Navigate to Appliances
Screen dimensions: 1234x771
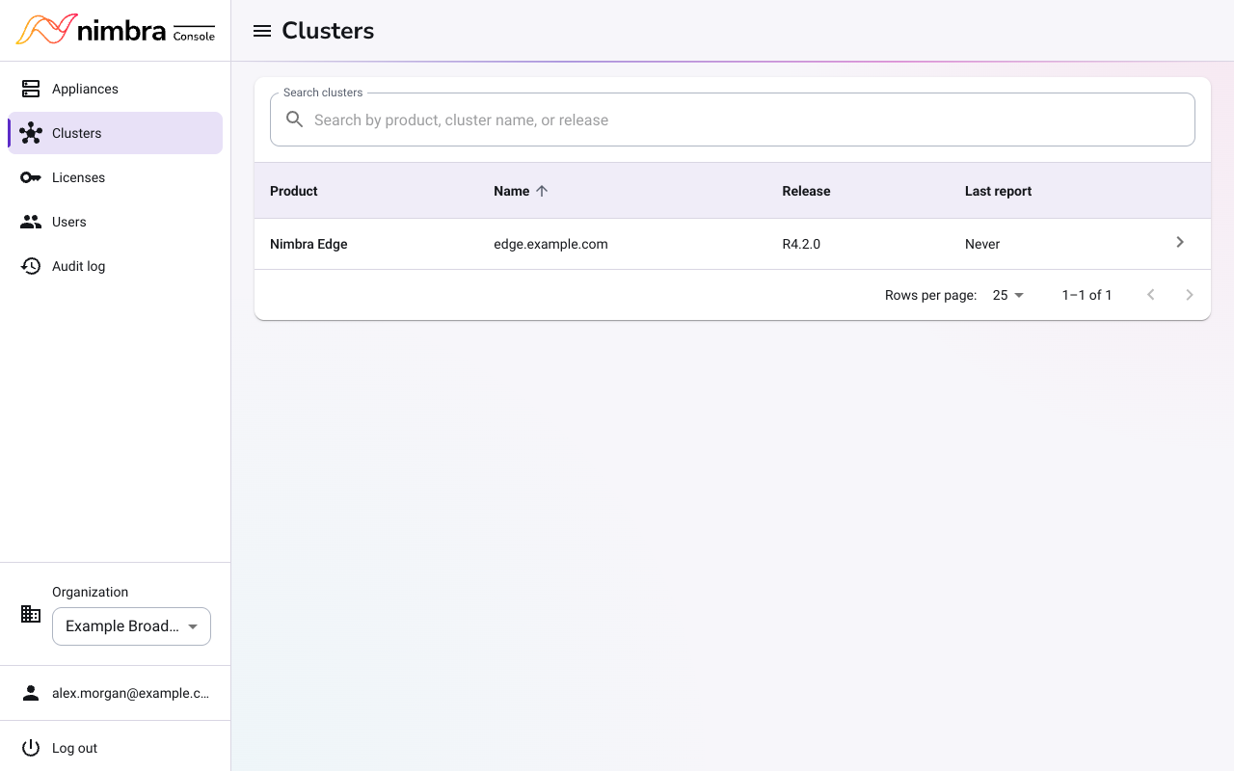pyautogui.click(x=116, y=89)
